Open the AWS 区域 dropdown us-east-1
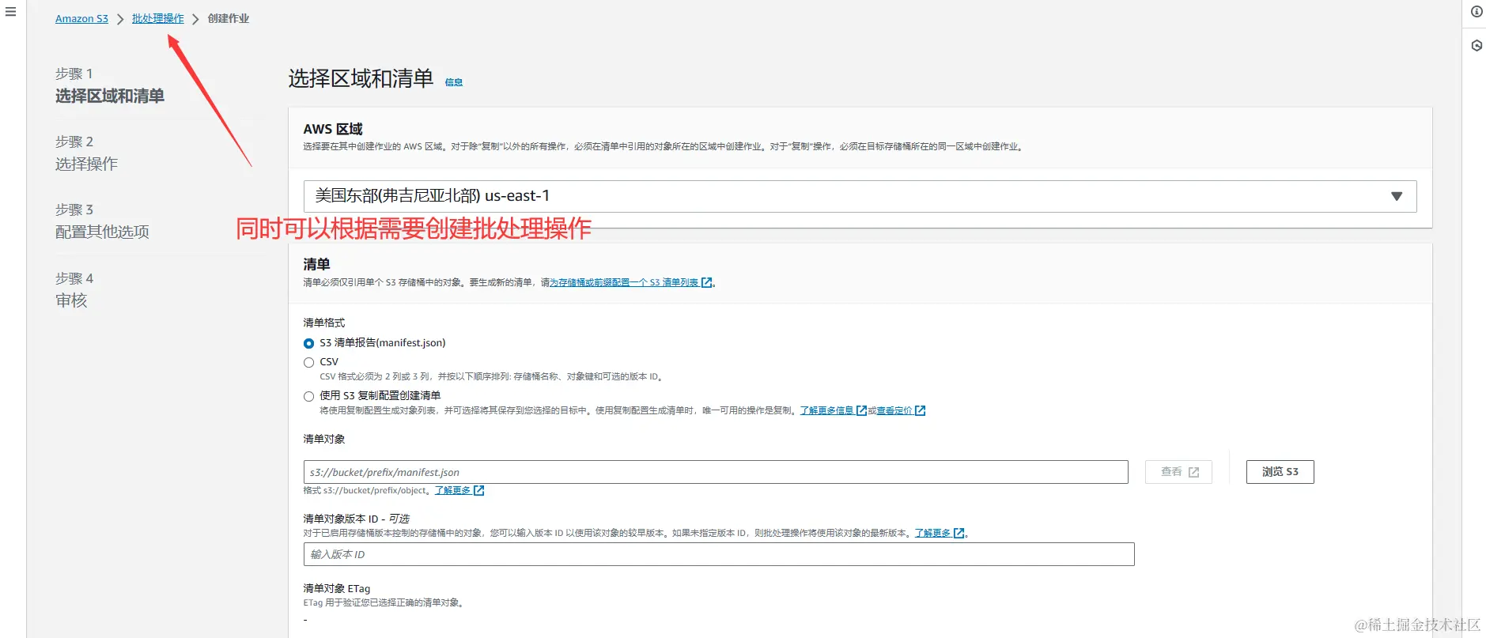This screenshot has width=1486, height=638. [860, 196]
